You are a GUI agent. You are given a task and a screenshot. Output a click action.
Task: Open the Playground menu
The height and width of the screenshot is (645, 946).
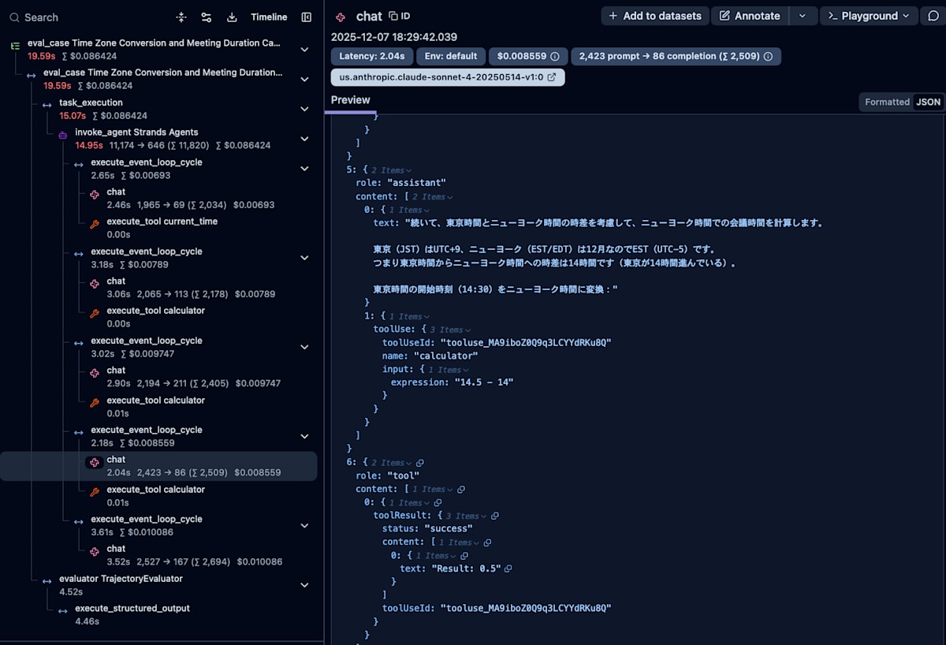tap(869, 16)
